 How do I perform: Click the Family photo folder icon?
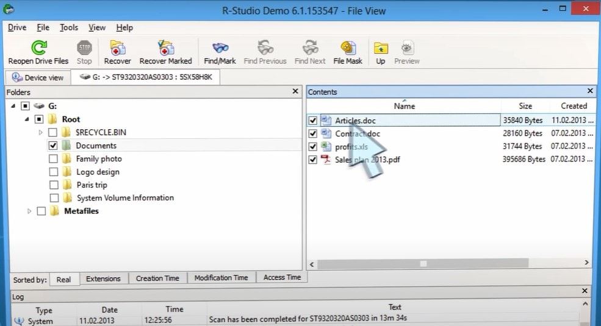(x=67, y=158)
